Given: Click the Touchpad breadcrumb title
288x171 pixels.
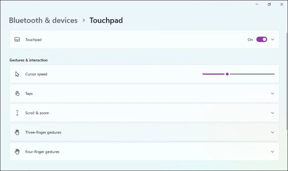Looking at the screenshot, I should [106, 21].
